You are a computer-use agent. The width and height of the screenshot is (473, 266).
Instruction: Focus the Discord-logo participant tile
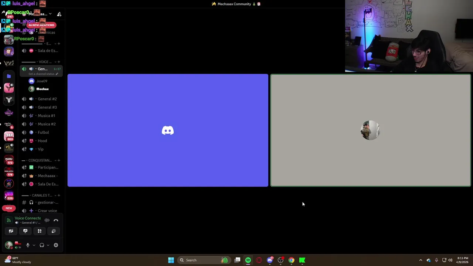(168, 130)
